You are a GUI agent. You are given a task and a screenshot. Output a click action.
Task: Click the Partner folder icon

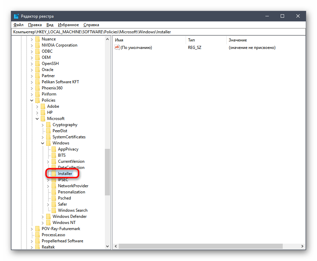[37, 76]
